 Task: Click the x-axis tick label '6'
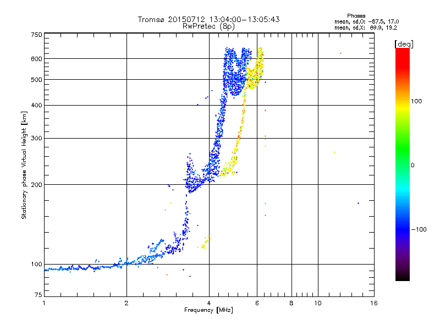tap(257, 303)
